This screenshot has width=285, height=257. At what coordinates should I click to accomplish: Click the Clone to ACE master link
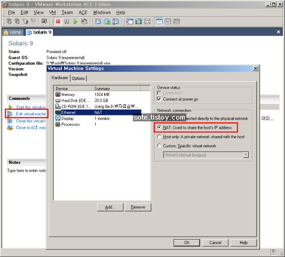31,128
